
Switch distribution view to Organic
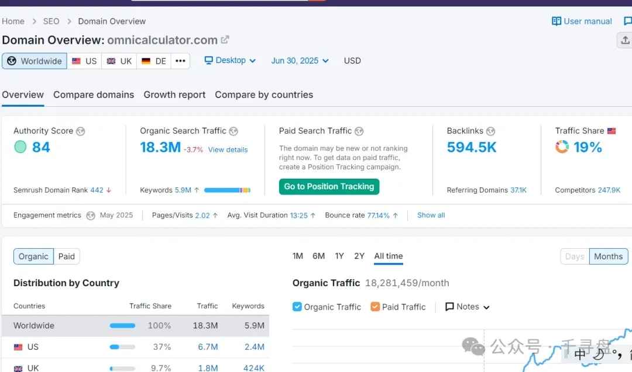pyautogui.click(x=33, y=256)
